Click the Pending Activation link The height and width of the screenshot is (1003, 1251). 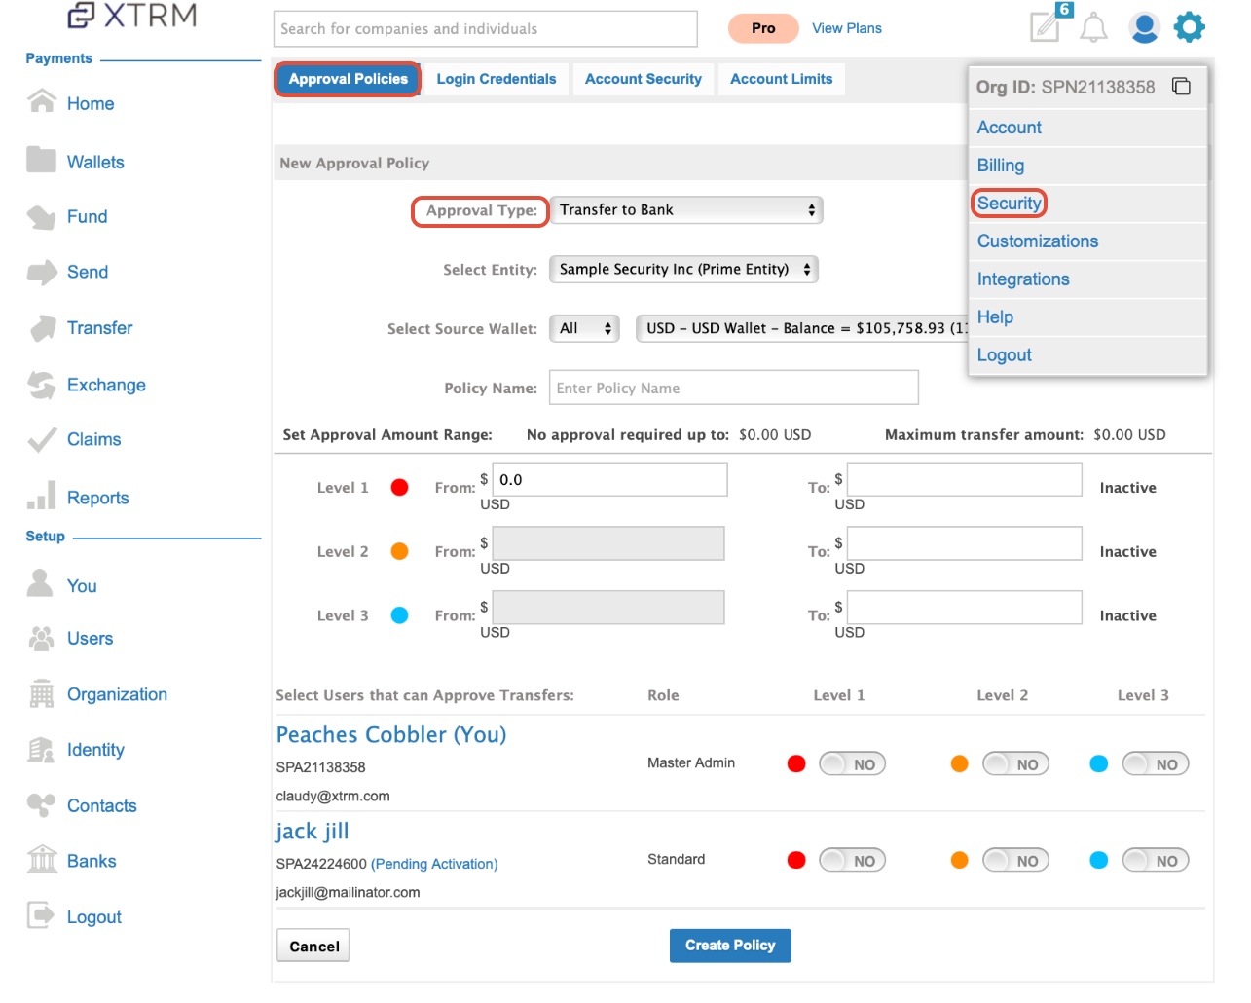[x=434, y=864]
